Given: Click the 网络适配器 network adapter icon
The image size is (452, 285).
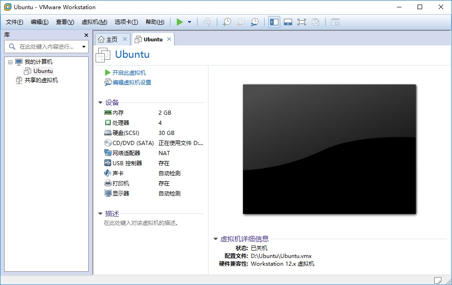Looking at the screenshot, I should pos(108,153).
